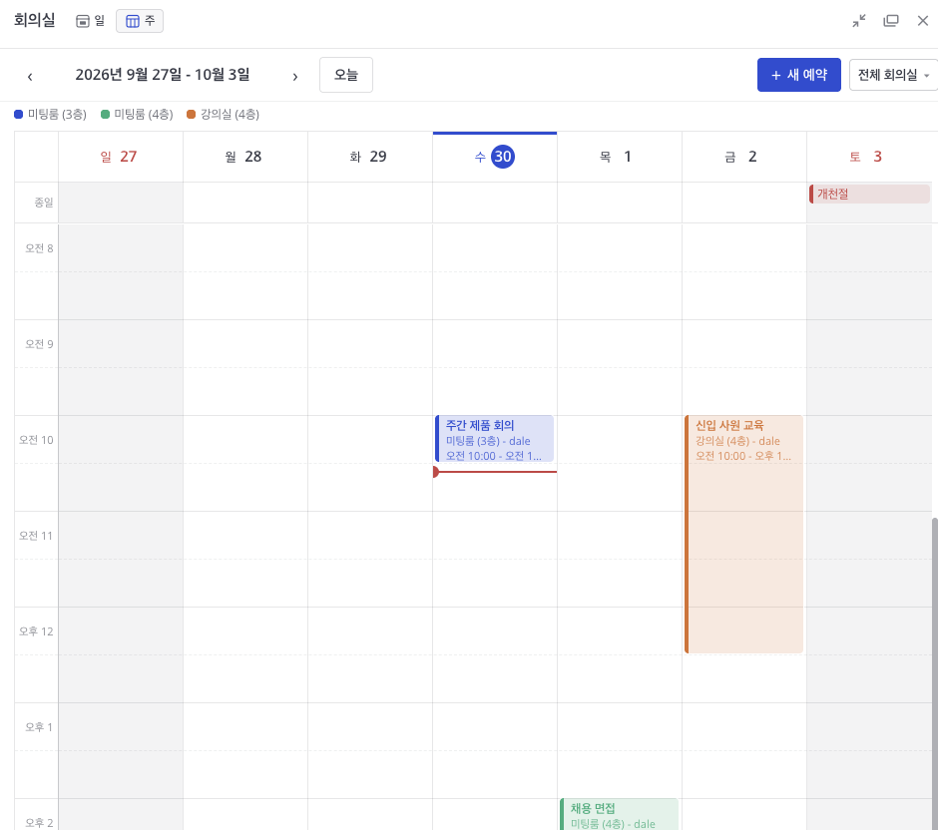This screenshot has height=830, width=938.
Task: Switch to day view (일)
Action: coord(91,21)
